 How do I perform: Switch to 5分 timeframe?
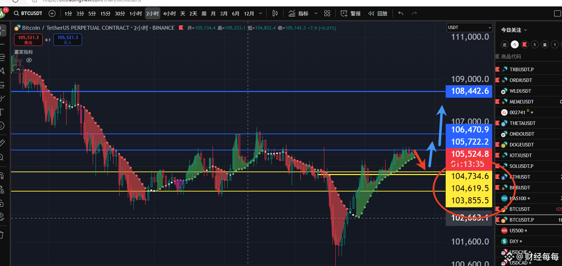(x=92, y=13)
